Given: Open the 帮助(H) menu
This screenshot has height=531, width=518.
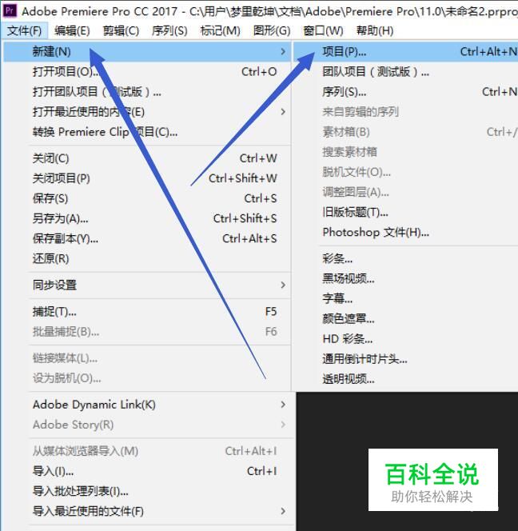Looking at the screenshot, I should coord(374,31).
